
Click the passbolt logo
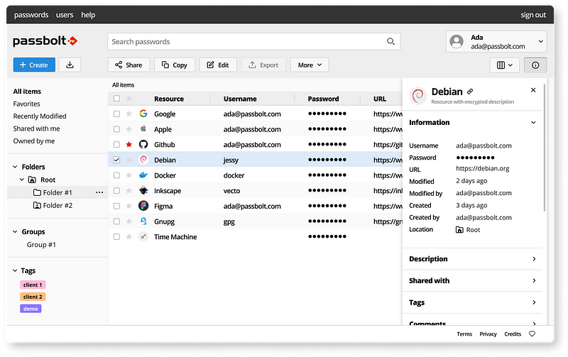point(45,41)
